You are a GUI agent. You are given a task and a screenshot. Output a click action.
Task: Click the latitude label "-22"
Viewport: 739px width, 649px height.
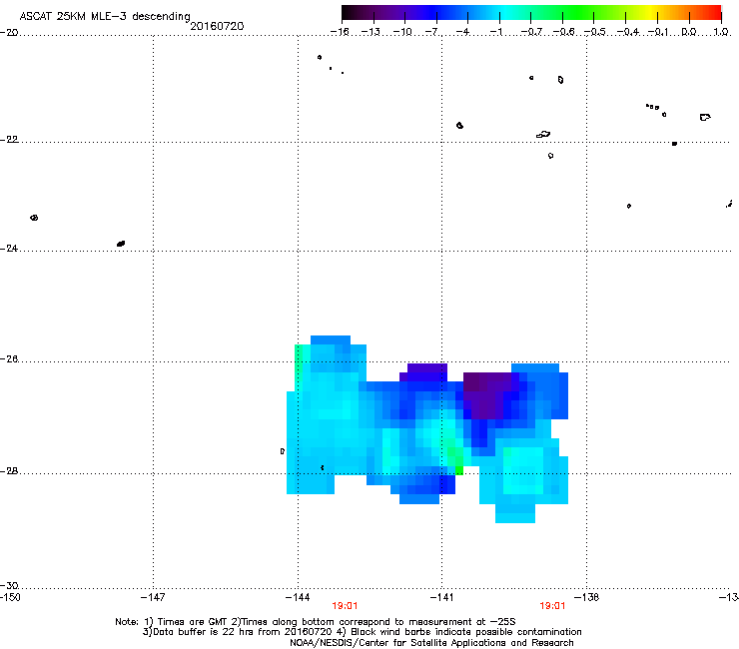coord(9,140)
